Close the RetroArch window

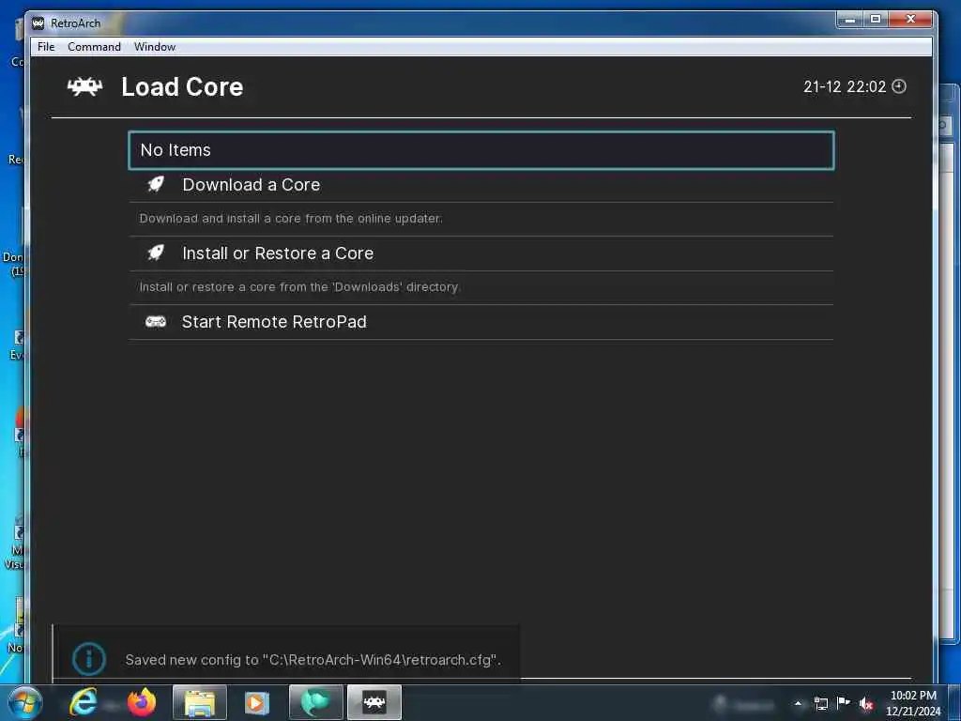910,20
